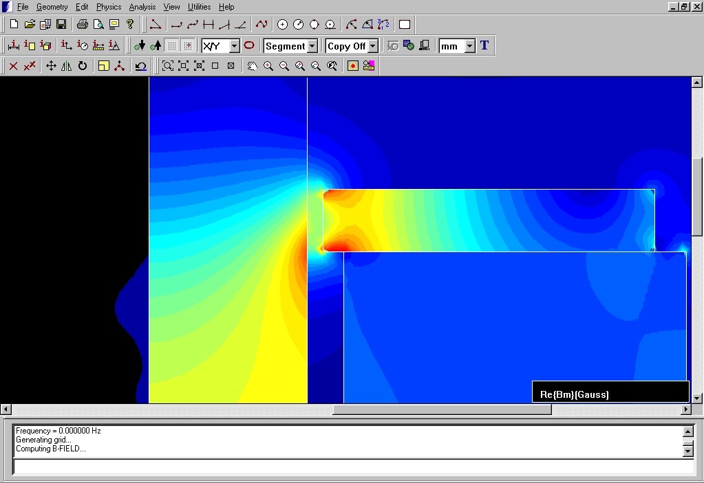The width and height of the screenshot is (704, 483).
Task: Click the red X delete icon
Action: tap(13, 66)
